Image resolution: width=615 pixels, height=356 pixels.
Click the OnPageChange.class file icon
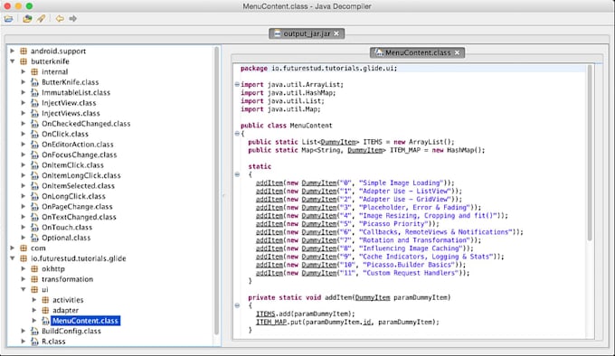pyautogui.click(x=34, y=207)
